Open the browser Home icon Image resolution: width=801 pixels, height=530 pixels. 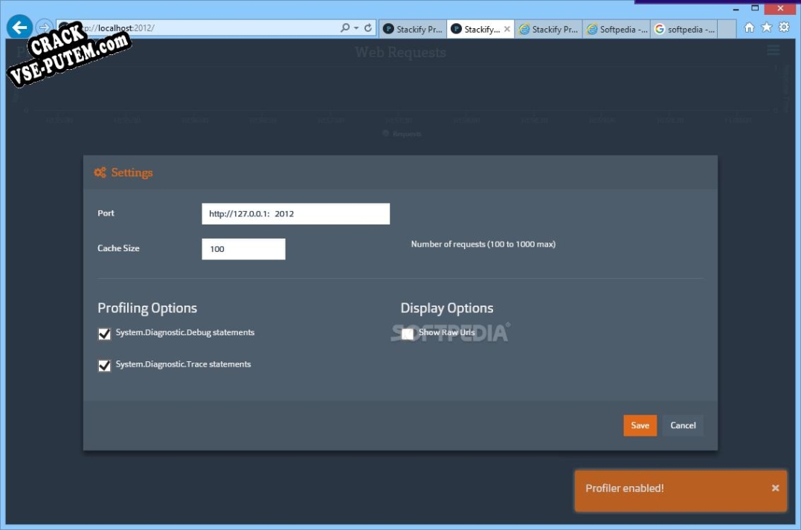click(749, 28)
